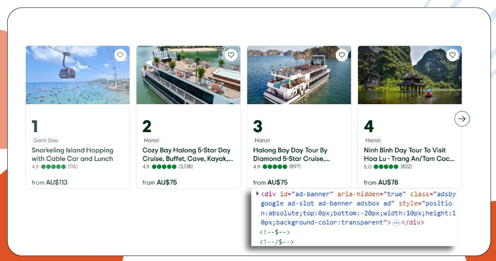Click the Diamond cruise boat photo
The width and height of the screenshot is (496, 261).
299,75
